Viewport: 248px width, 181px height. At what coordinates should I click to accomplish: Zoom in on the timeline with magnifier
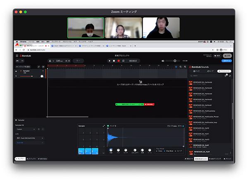click(180, 66)
